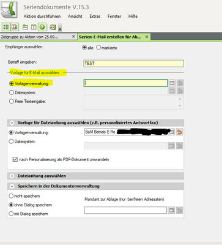Click the BaM Betrieb E-Re attachment template field
The height and width of the screenshot is (245, 222).
[126, 132]
